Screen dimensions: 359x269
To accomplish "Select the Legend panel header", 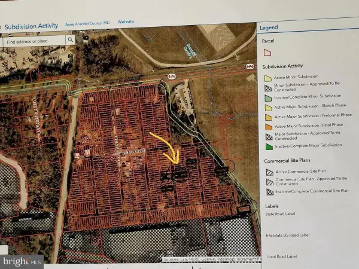I will (x=269, y=27).
